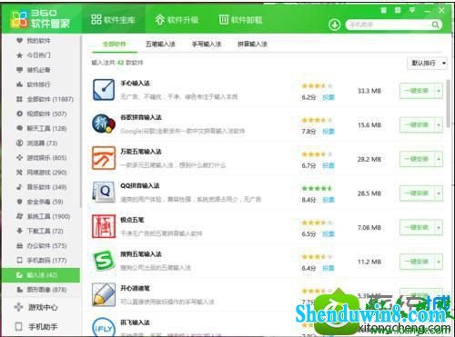Select 游戏娱乐 (805) category
This screenshot has width=455, height=337.
41,158
